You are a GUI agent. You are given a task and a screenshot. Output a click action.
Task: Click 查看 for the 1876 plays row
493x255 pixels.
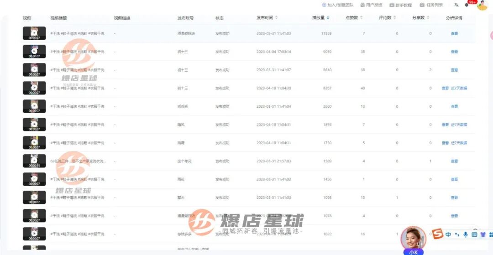[x=445, y=125]
